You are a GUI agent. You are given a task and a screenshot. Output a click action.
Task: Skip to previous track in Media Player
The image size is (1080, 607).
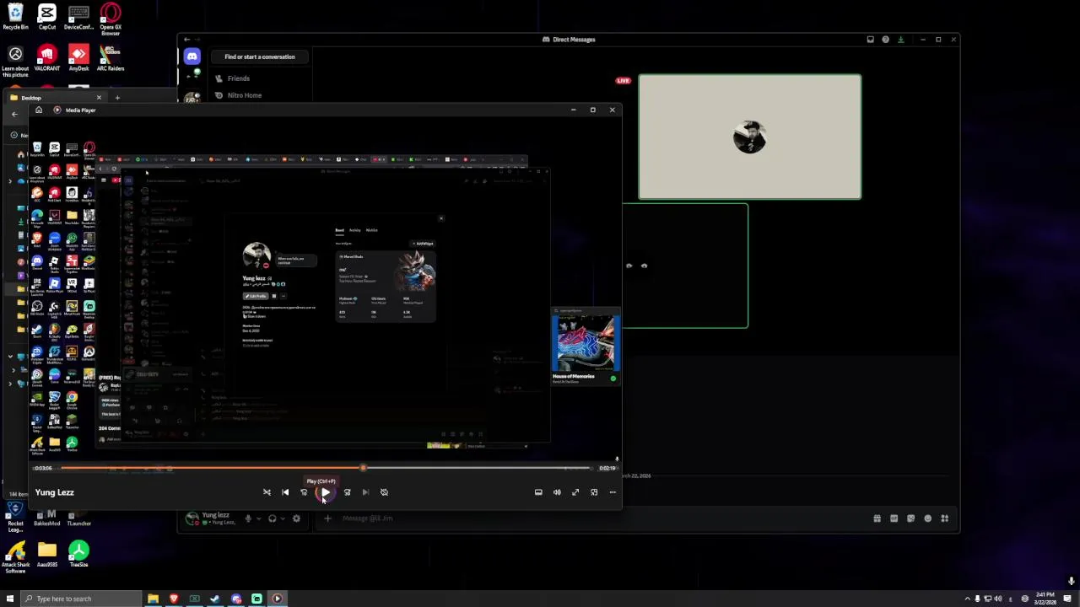click(285, 492)
